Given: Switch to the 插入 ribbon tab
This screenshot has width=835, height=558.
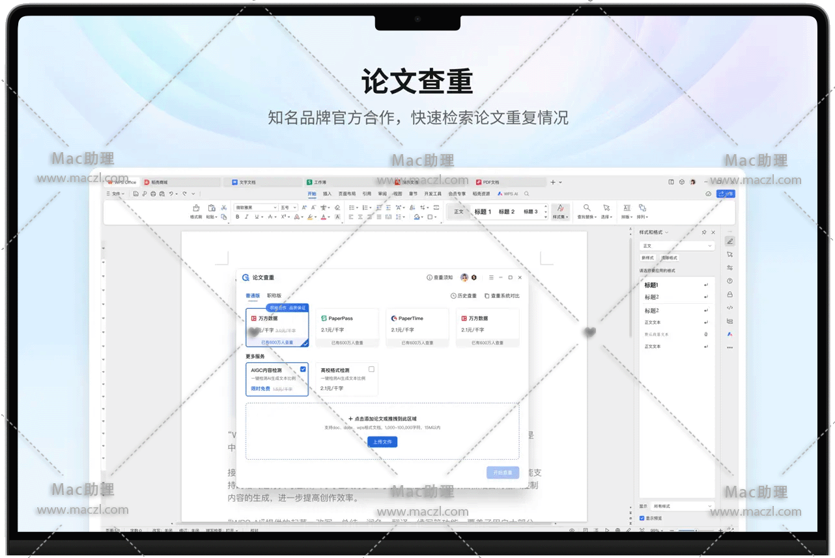Looking at the screenshot, I should 328,194.
